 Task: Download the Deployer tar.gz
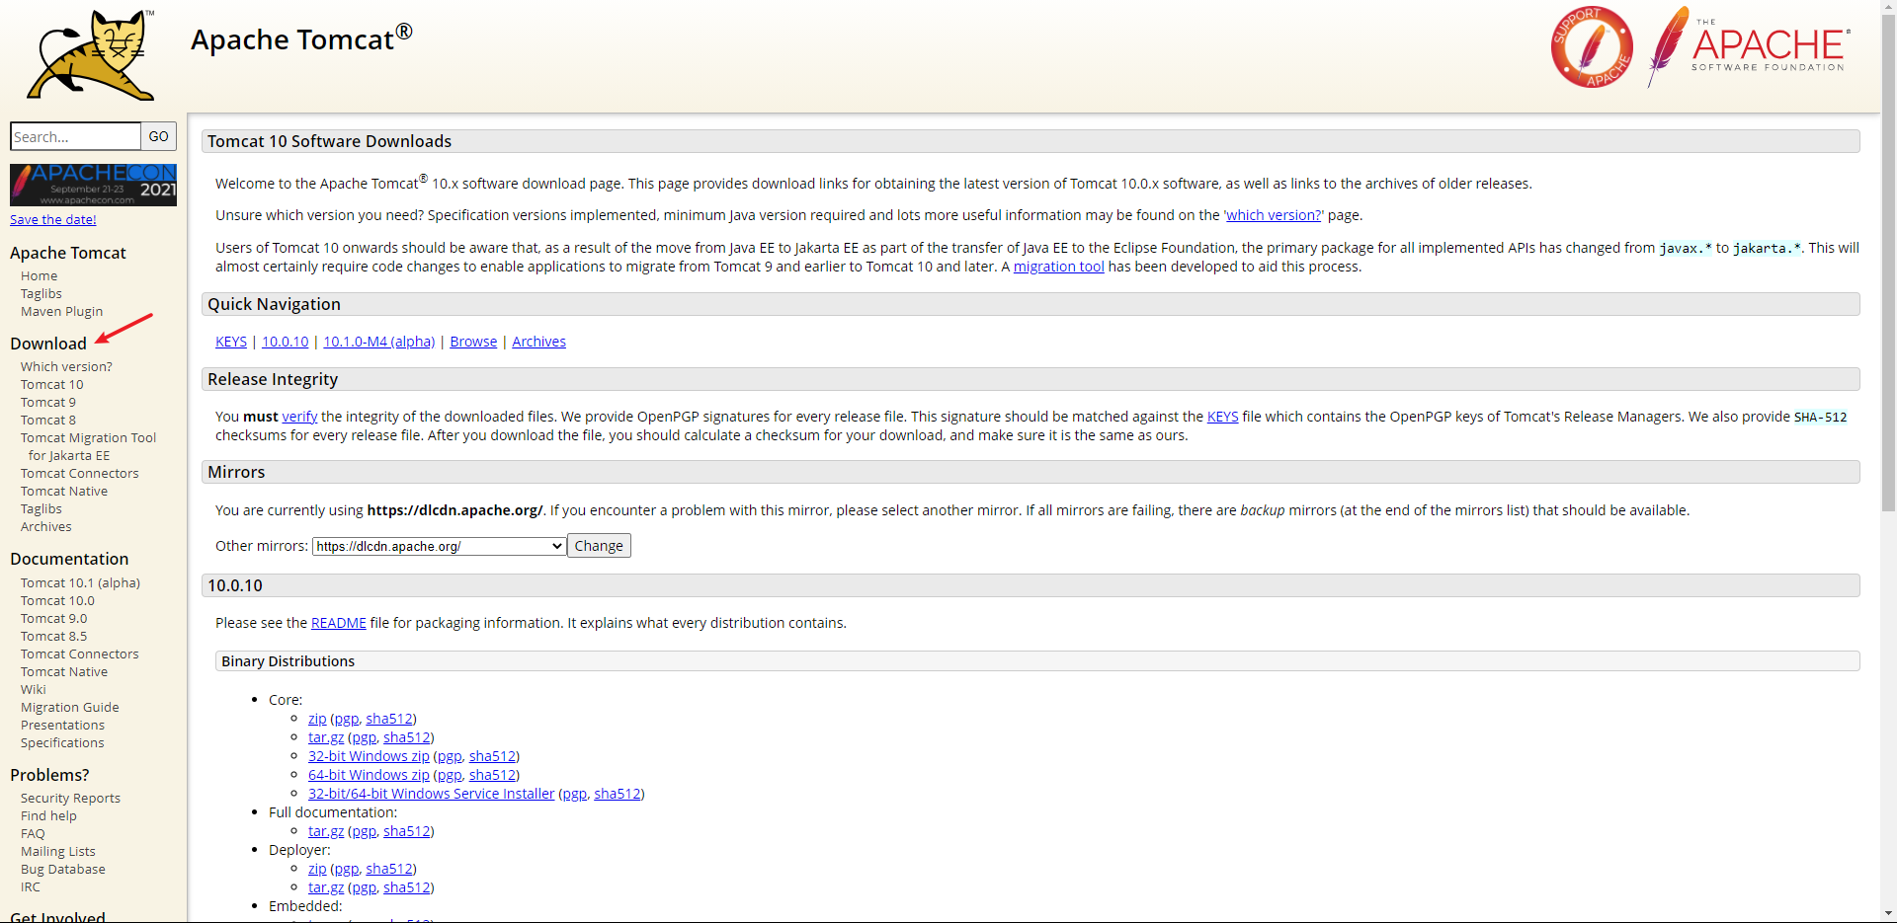point(326,887)
